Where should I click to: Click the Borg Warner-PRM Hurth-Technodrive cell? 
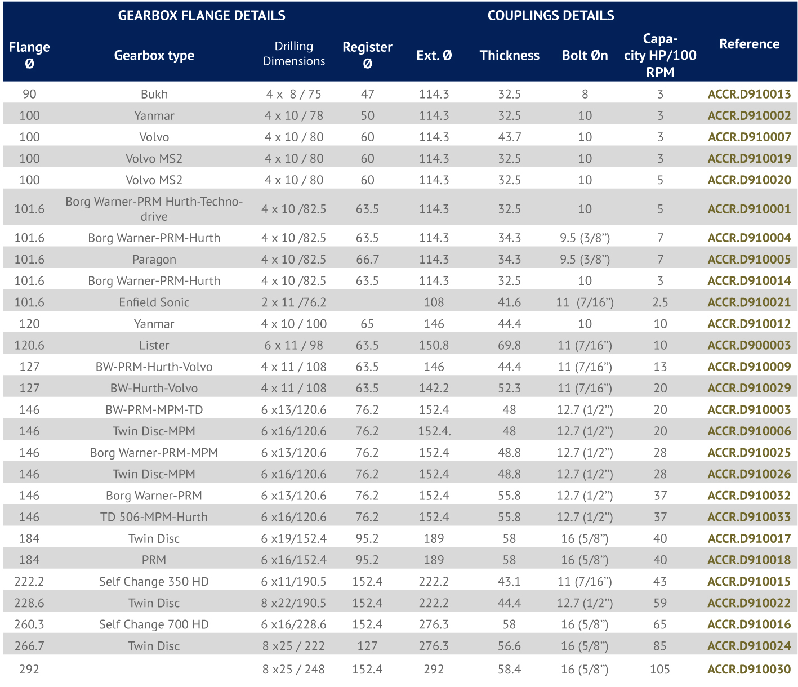154,209
